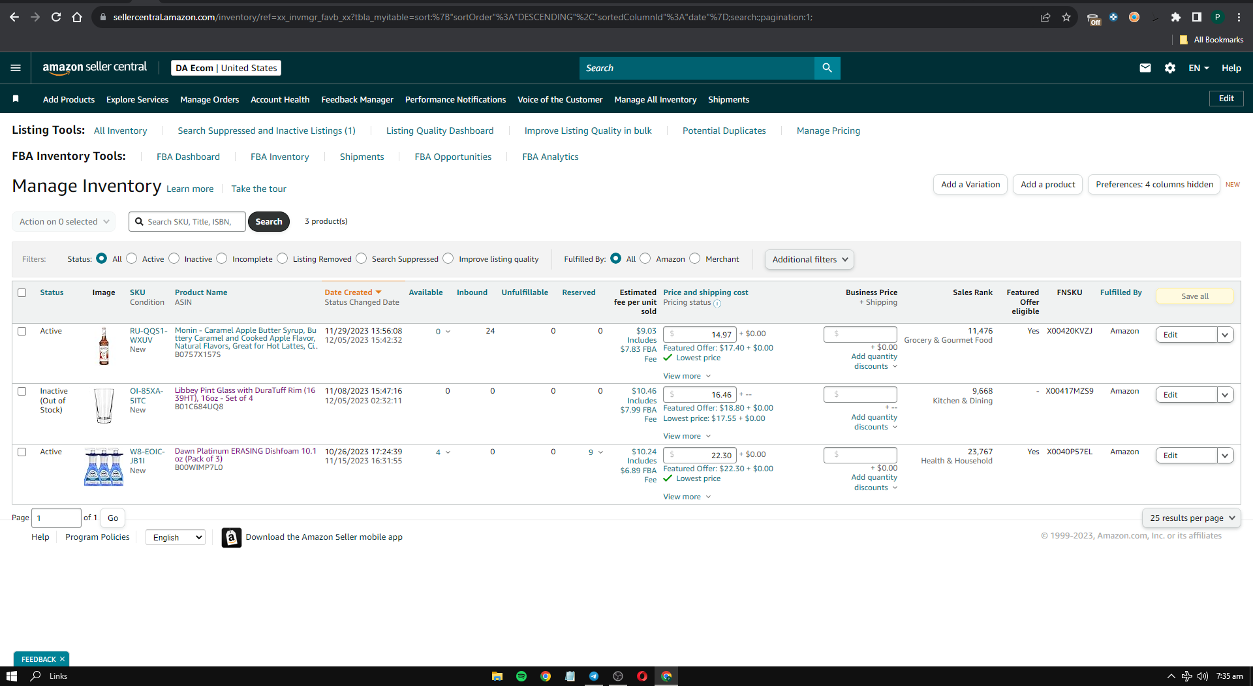Open the hamburger navigation menu
Screen dimensions: 1253x686
[x=16, y=68]
